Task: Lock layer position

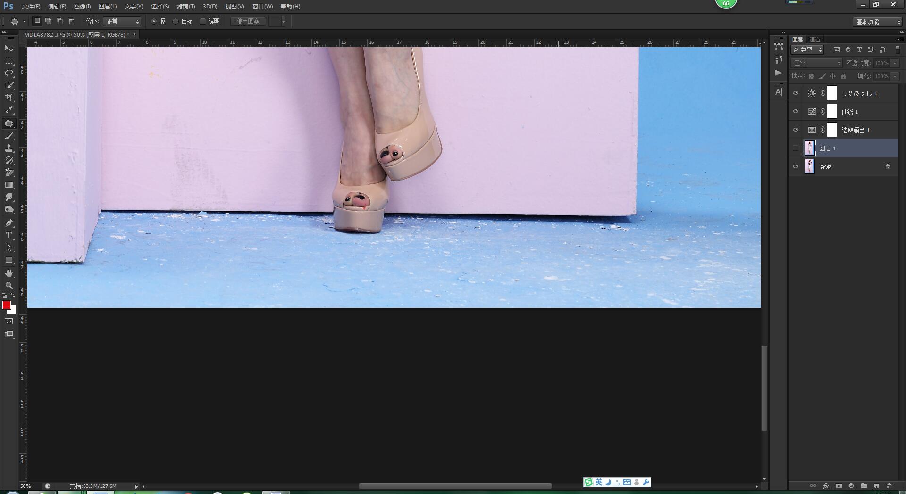Action: pos(832,76)
